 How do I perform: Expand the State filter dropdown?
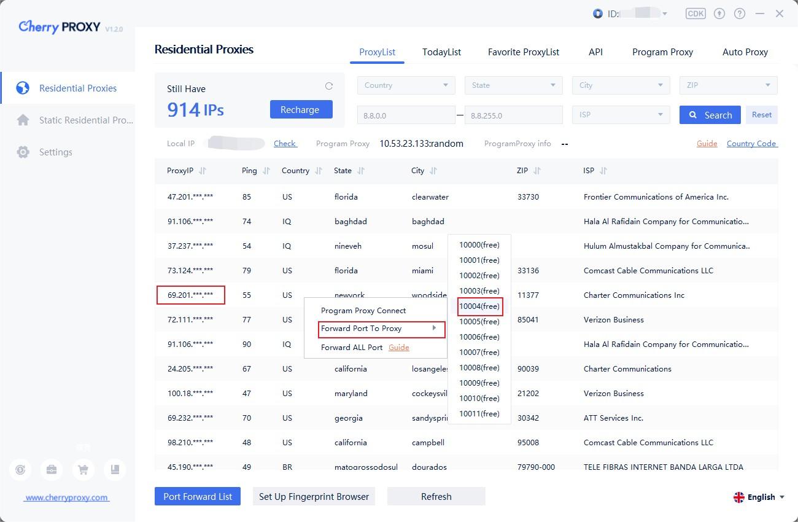point(513,85)
